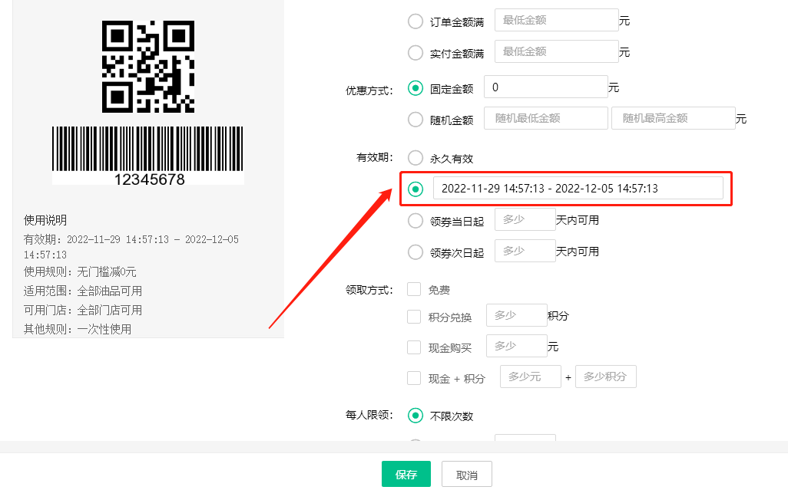Image resolution: width=788 pixels, height=490 pixels.
Task: Choose the 随机金额 discount option
Action: [x=416, y=120]
